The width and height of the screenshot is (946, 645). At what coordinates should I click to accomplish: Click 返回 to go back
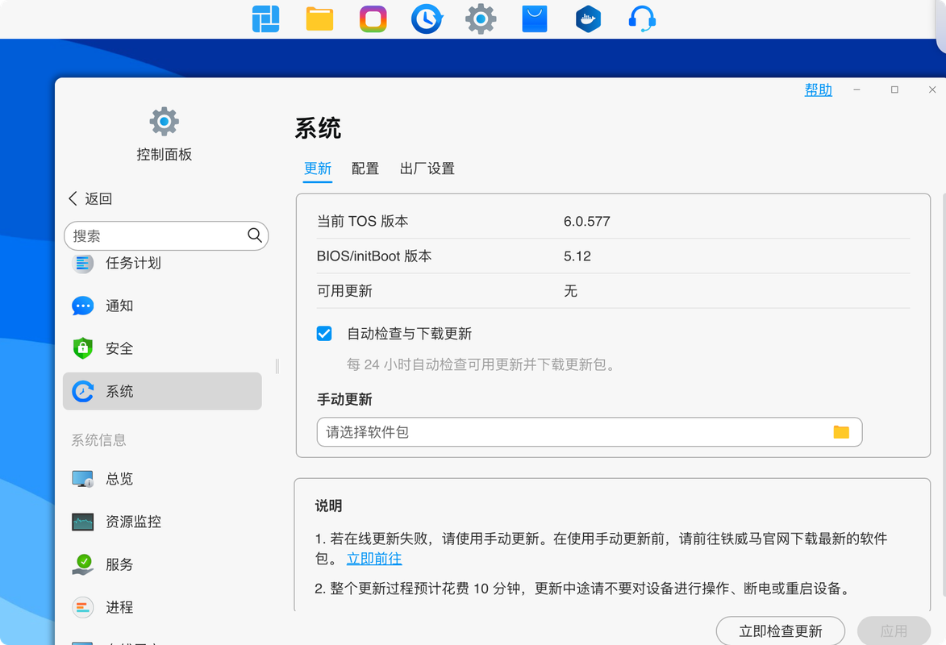pyautogui.click(x=98, y=198)
